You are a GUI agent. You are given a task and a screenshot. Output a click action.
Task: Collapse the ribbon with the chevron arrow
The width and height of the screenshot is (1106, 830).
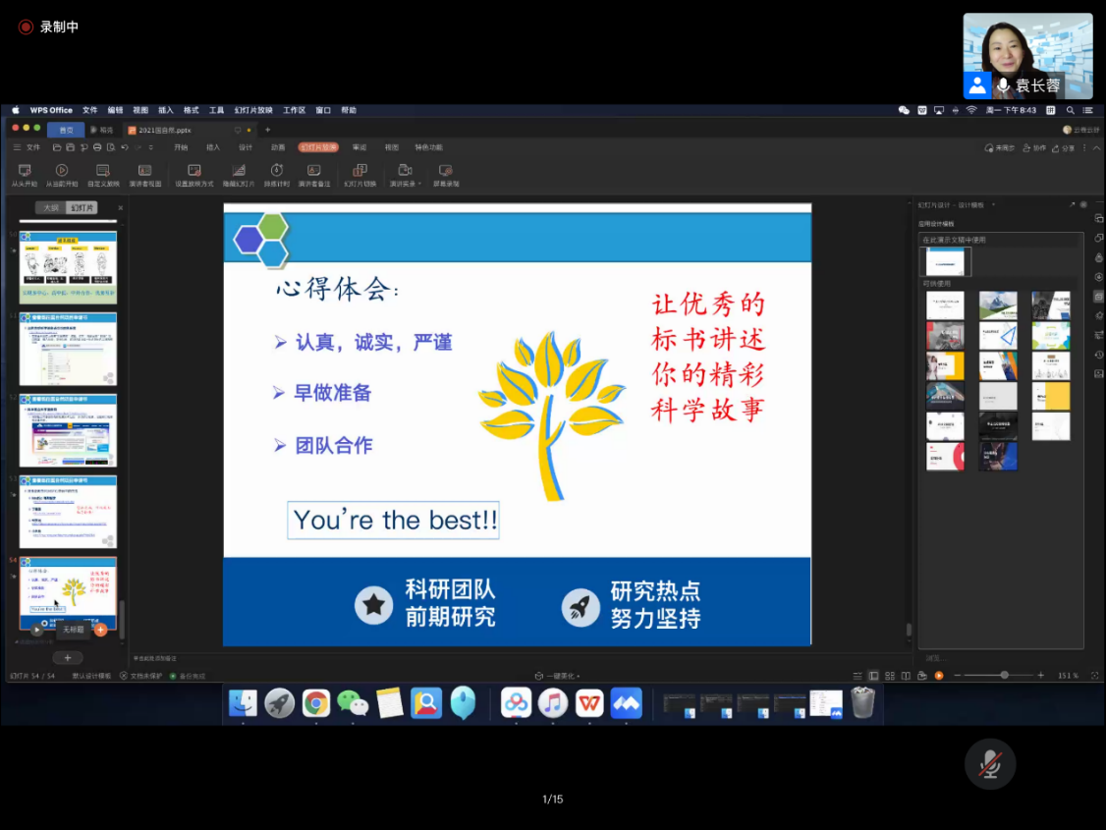[1096, 147]
